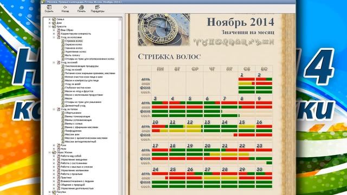Click the topic icon beside Завивка волос
Viewport: 347px width, 195px height.
[x=63, y=48]
